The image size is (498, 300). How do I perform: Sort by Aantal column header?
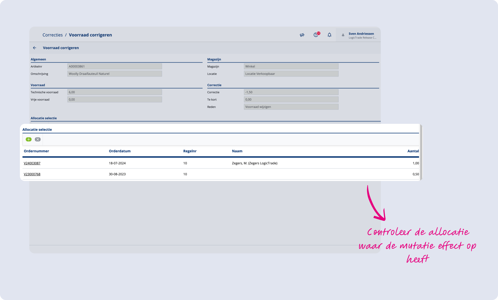pyautogui.click(x=413, y=151)
